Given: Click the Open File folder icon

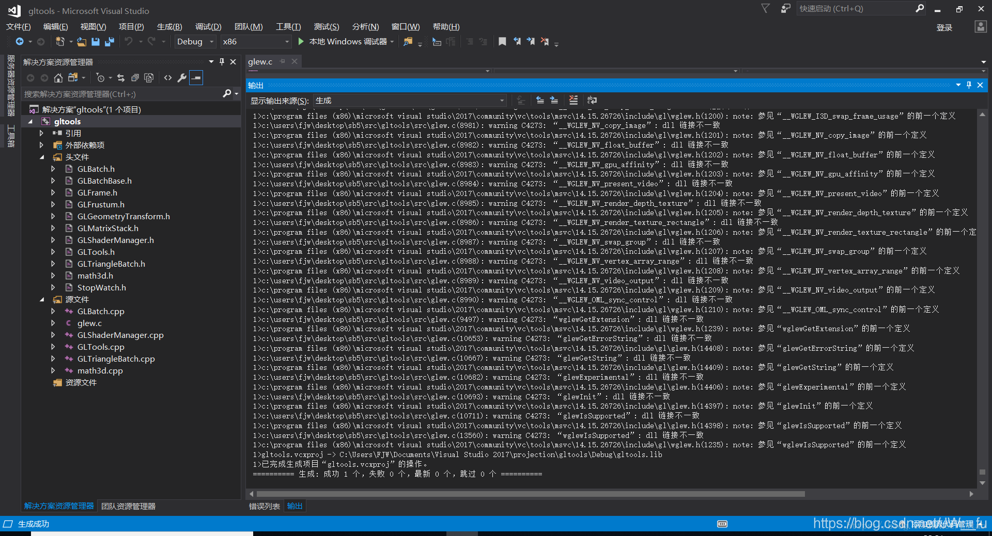Looking at the screenshot, I should point(82,41).
